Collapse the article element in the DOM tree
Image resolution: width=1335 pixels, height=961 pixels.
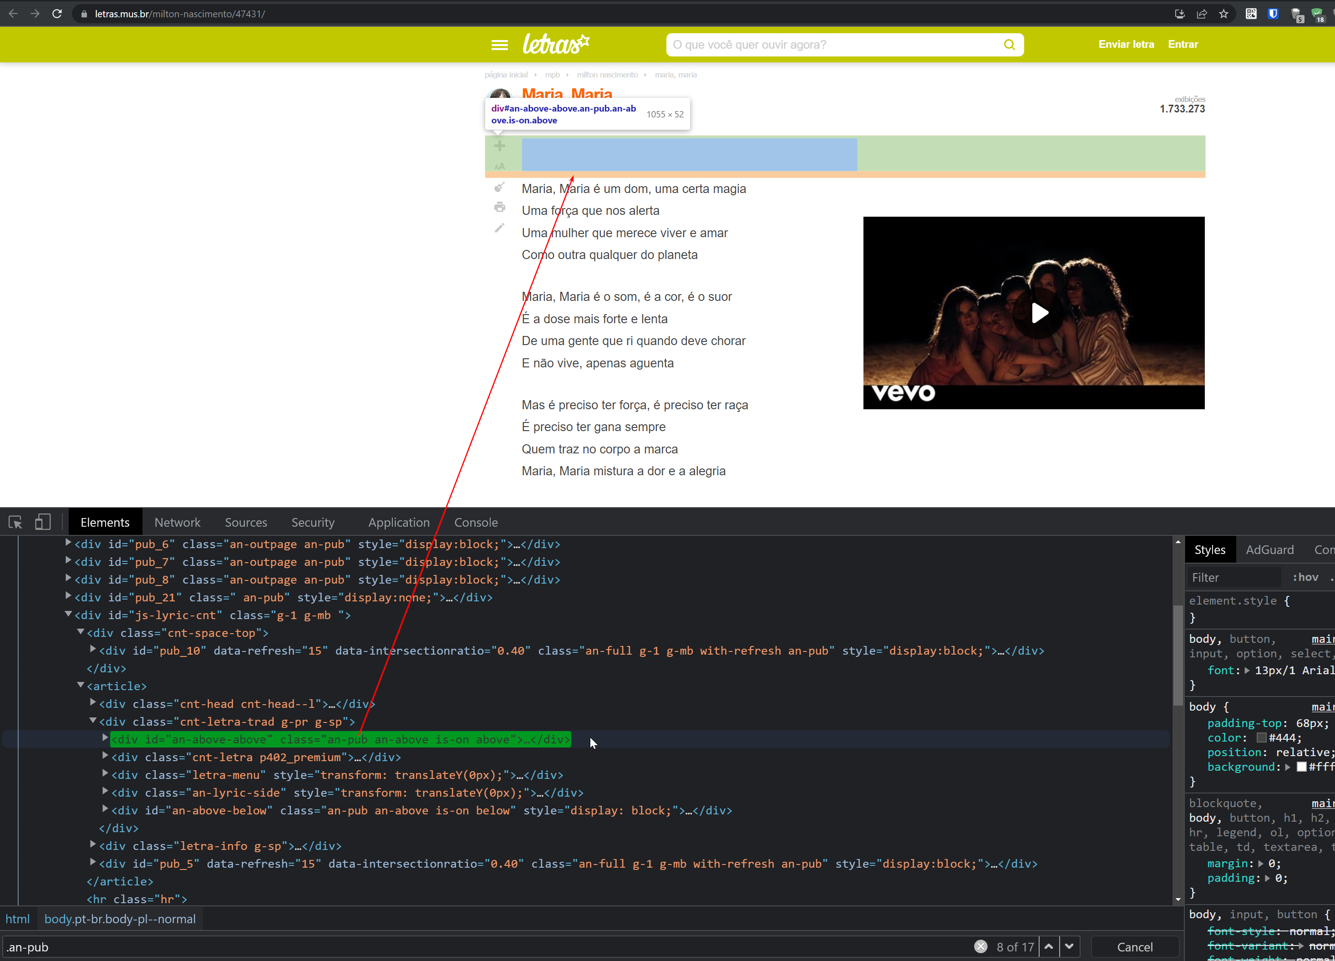click(x=81, y=686)
